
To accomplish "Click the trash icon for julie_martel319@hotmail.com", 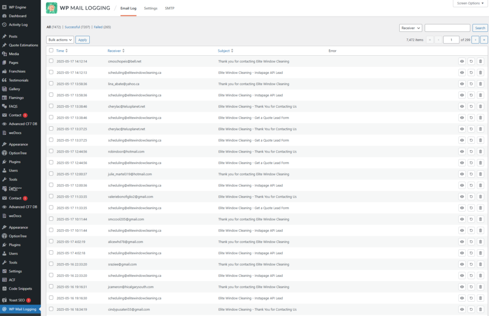I will [x=480, y=174].
